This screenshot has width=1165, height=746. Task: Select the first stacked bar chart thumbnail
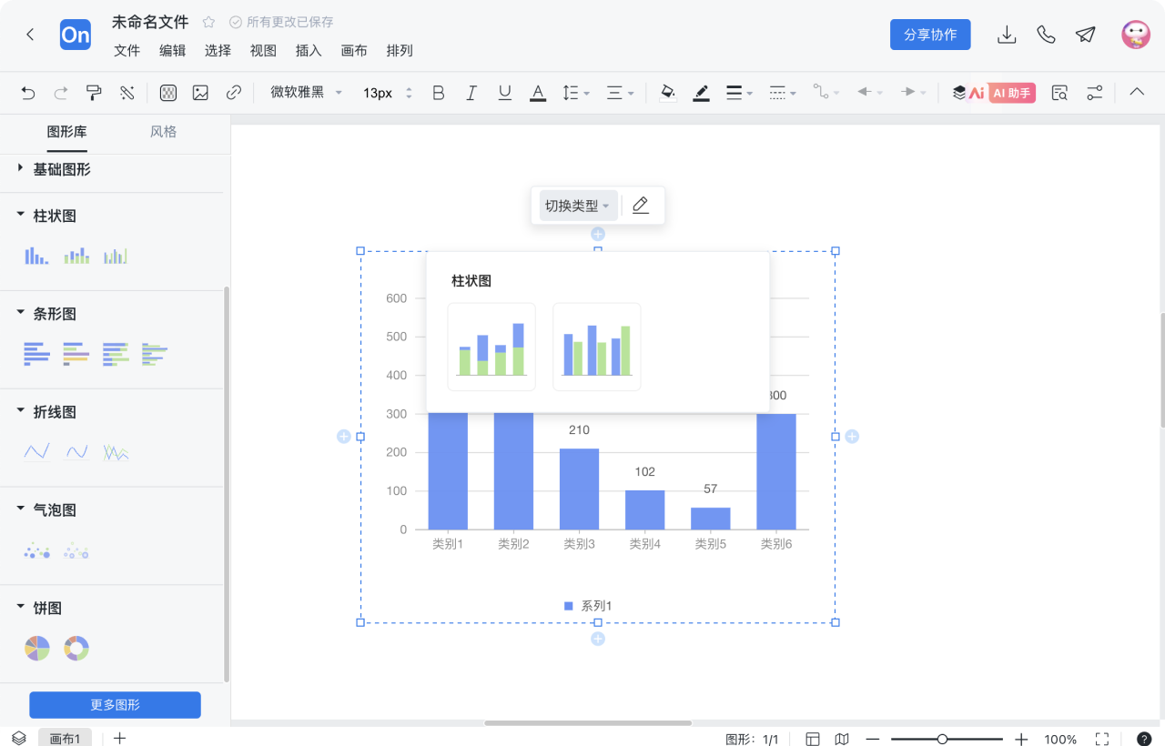point(491,347)
